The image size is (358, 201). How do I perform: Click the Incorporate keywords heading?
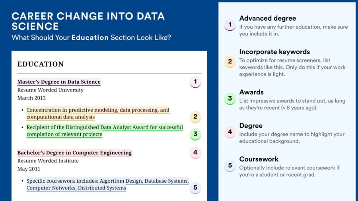(x=274, y=52)
